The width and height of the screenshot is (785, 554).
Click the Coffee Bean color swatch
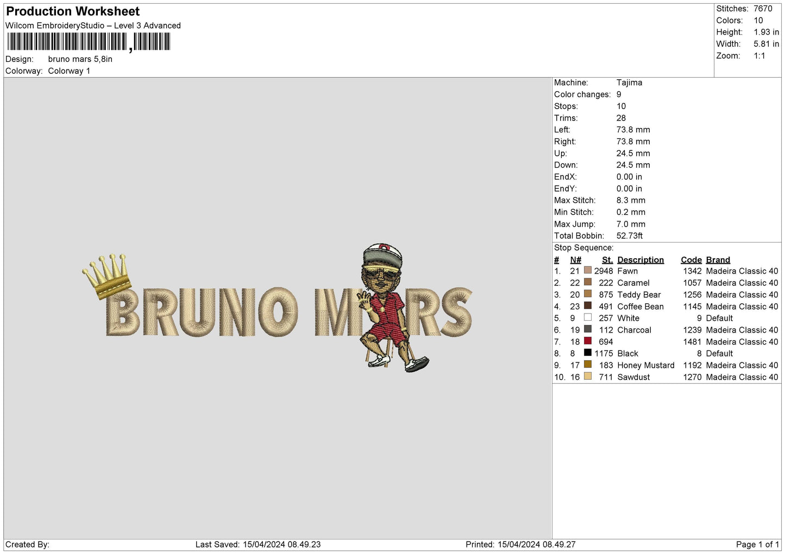click(587, 306)
